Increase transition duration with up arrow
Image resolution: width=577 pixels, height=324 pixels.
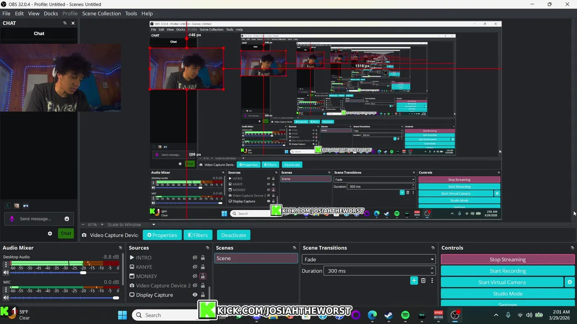tap(432, 269)
